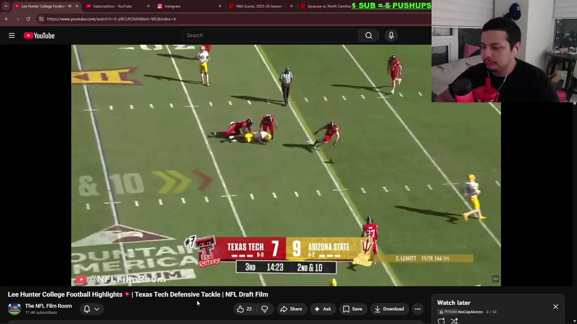Go forward with browser forward arrow

(x=17, y=19)
